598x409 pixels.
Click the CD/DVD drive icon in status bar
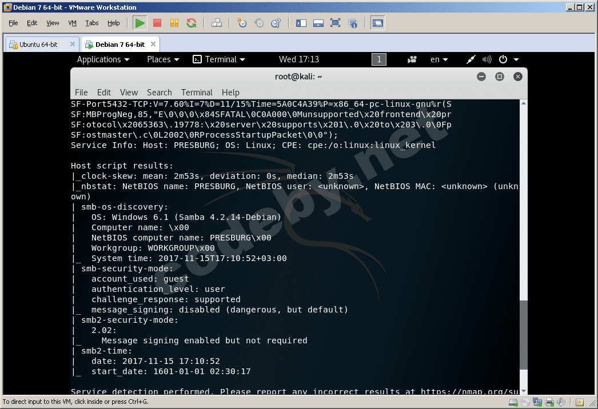pyautogui.click(x=525, y=402)
